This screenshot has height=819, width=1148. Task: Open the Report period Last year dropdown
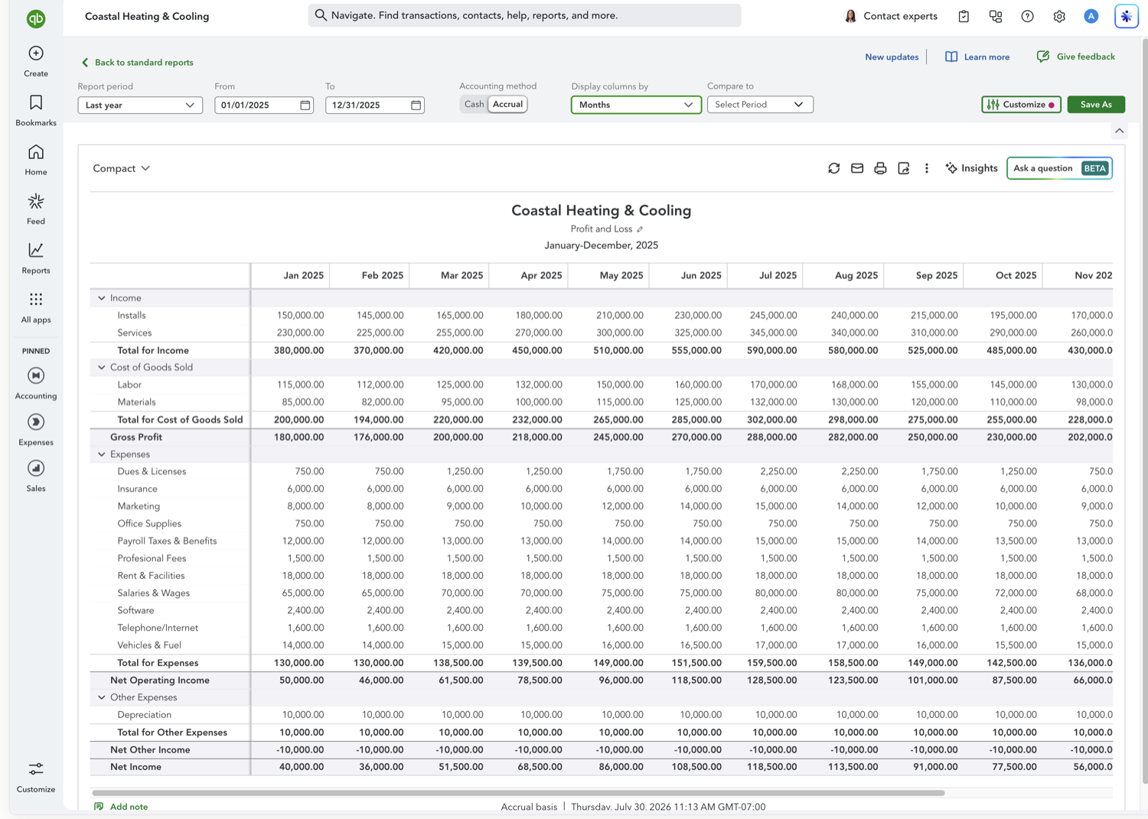pyautogui.click(x=140, y=105)
